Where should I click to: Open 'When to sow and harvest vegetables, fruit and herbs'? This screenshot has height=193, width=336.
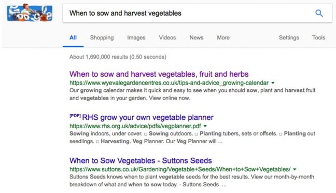(x=159, y=74)
